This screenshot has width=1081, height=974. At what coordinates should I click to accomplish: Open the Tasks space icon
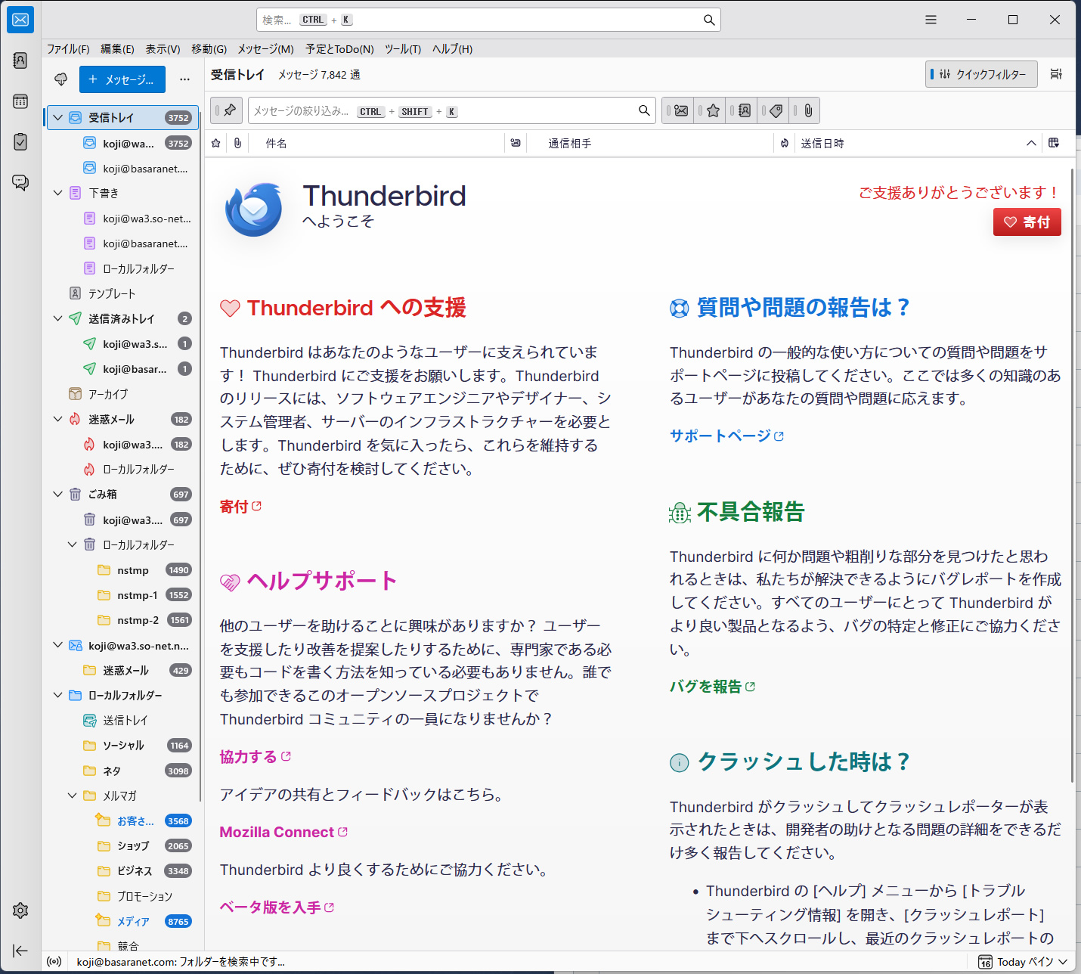[20, 141]
